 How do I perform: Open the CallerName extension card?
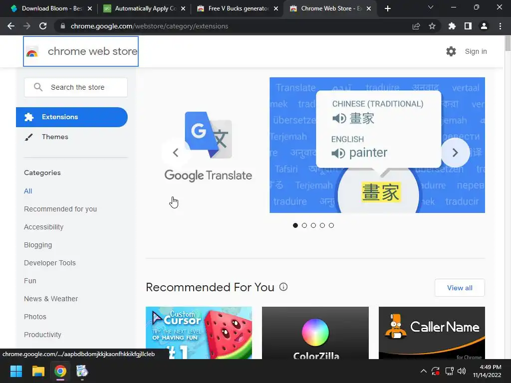[x=432, y=333]
